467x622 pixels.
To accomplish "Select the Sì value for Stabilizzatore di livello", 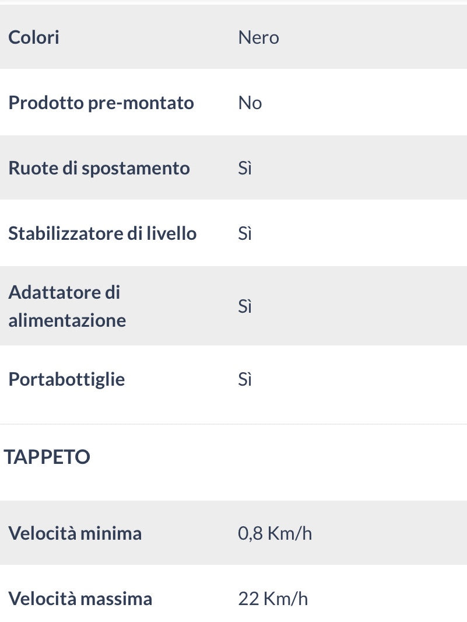I will point(245,233).
